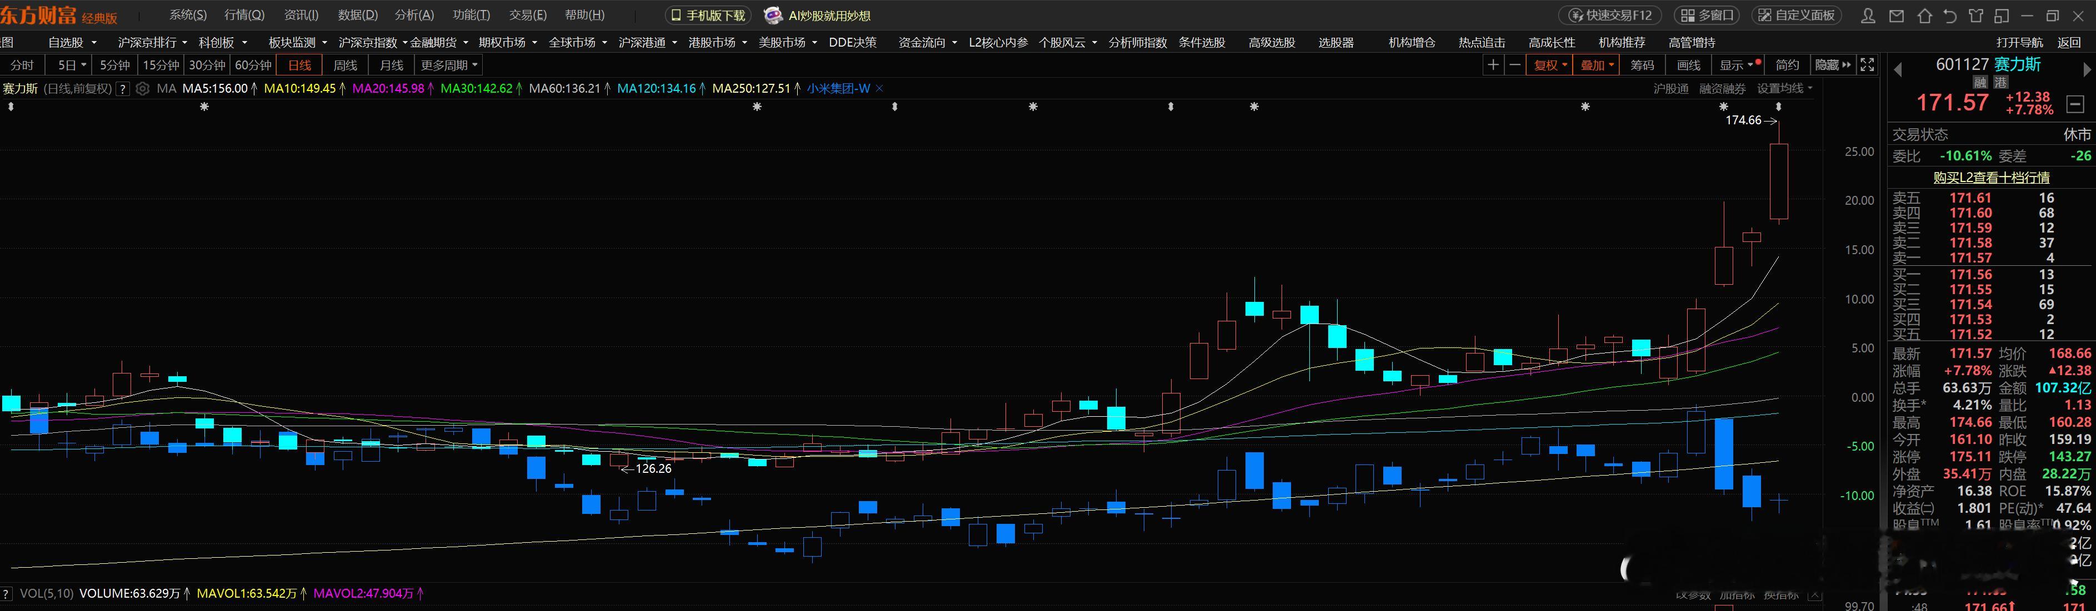
Task: Click the indicator help question mark
Action: 123,89
